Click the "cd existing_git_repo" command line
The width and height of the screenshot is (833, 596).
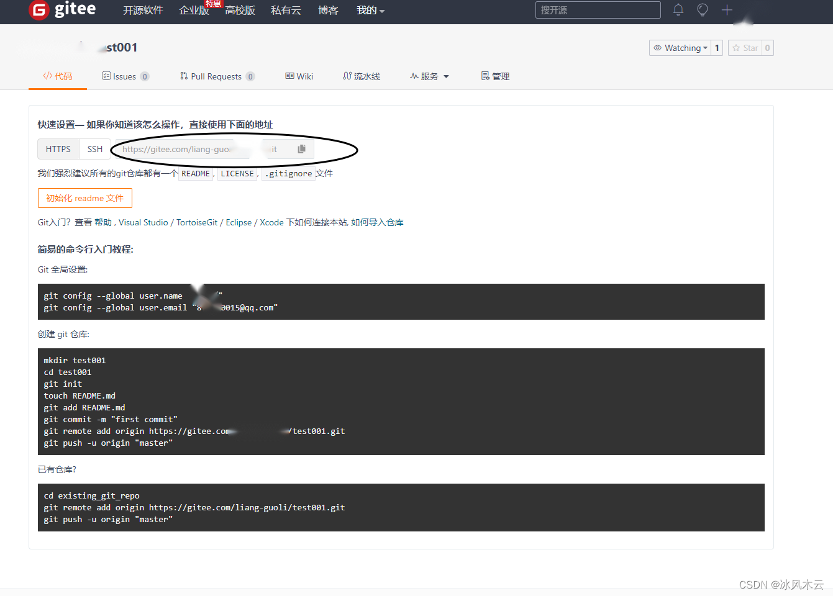pos(91,496)
